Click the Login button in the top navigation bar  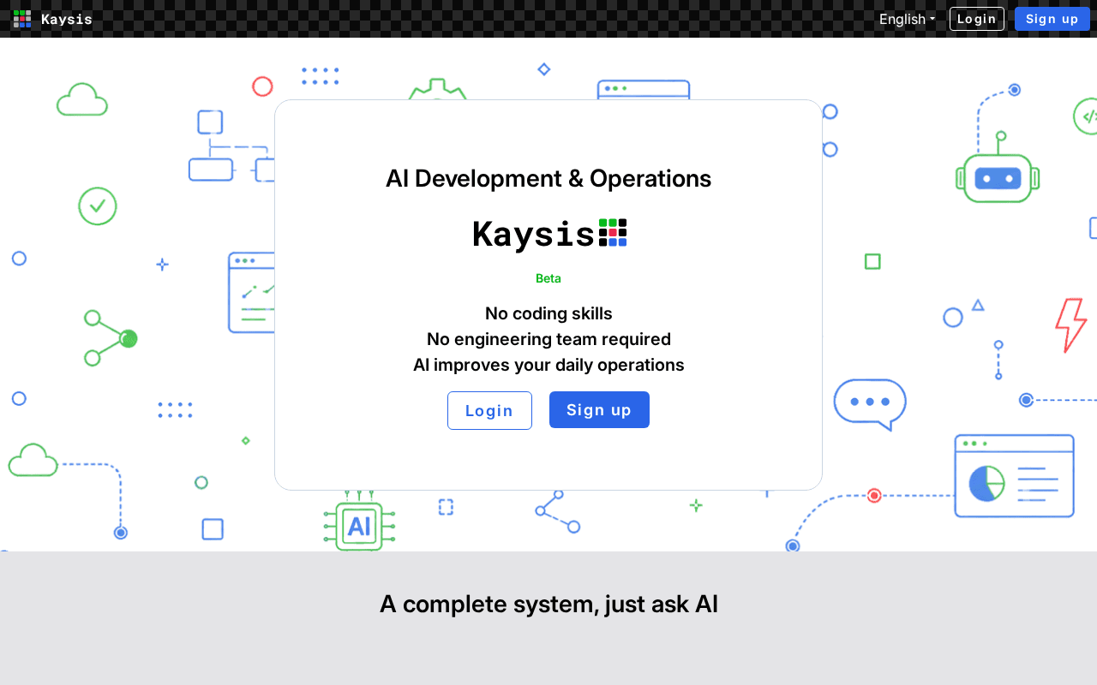coord(977,19)
